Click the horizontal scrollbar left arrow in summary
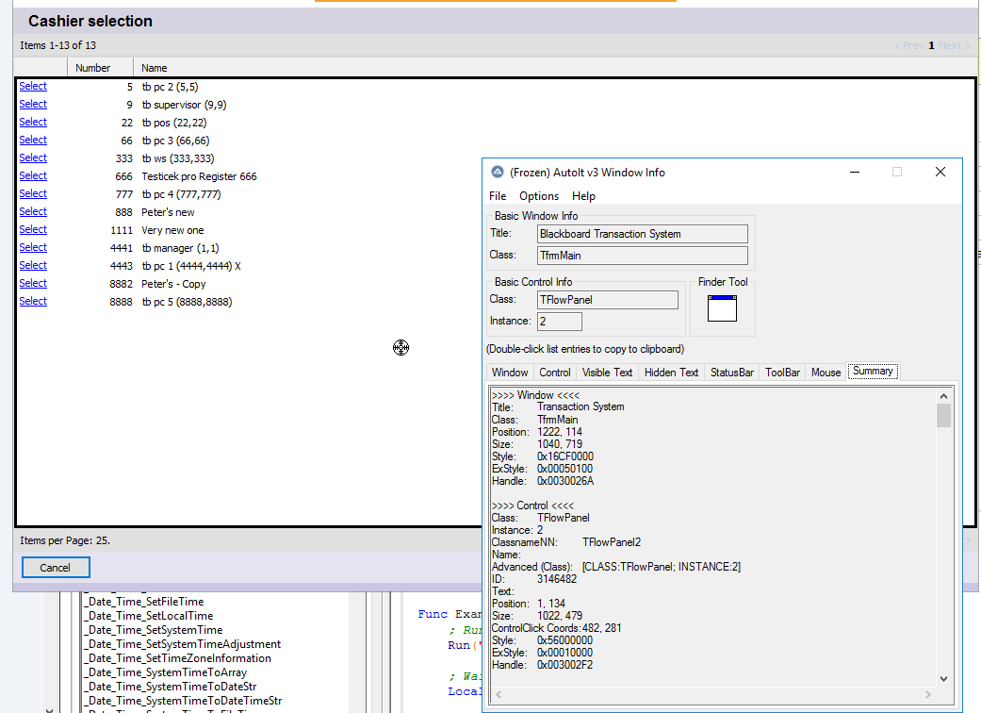The width and height of the screenshot is (981, 713). [x=499, y=694]
